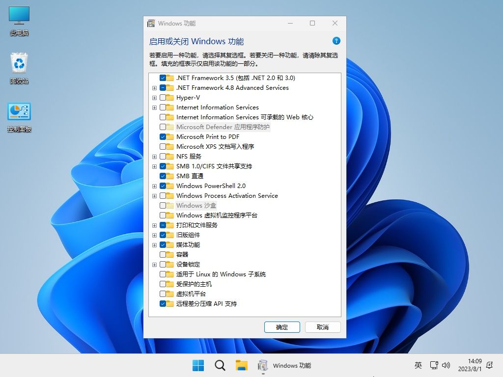Expand the 媒体功能 node
503x377 pixels.
coord(154,245)
